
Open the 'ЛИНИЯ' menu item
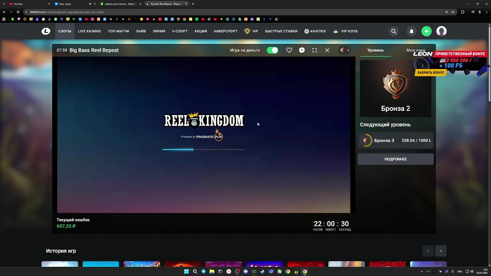(x=159, y=31)
